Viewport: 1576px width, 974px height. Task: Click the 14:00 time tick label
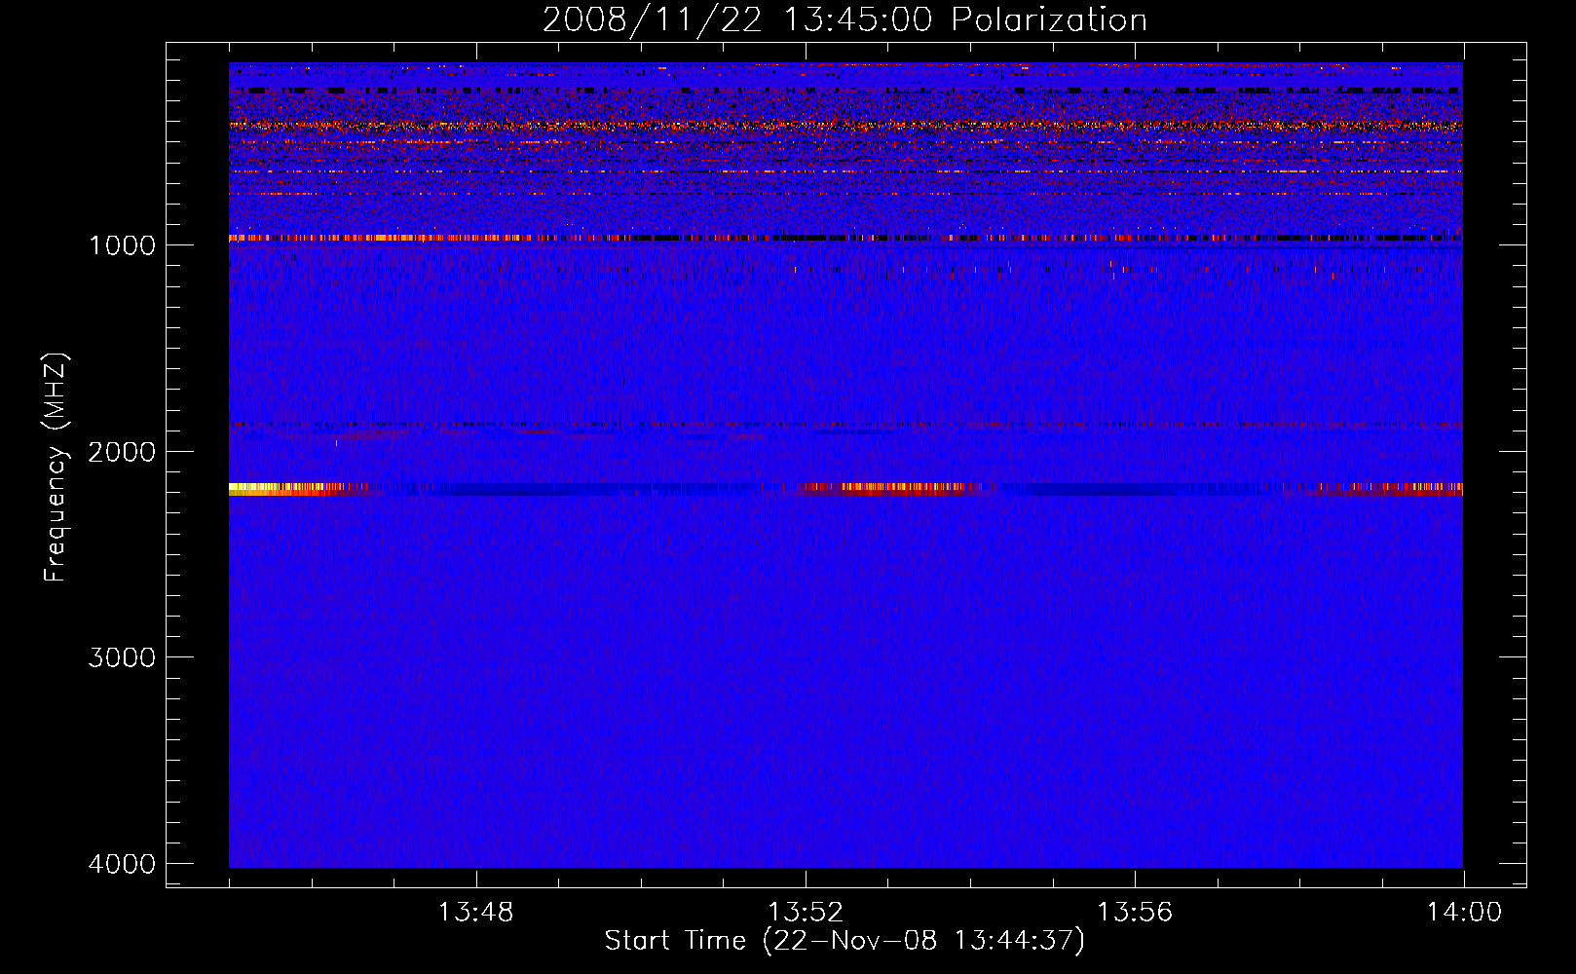1464,913
